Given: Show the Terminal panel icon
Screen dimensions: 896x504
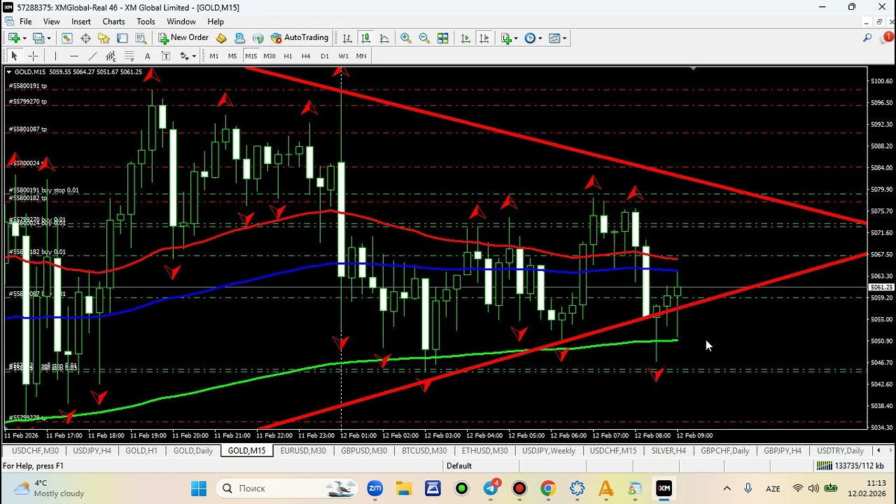Looking at the screenshot, I should [122, 38].
